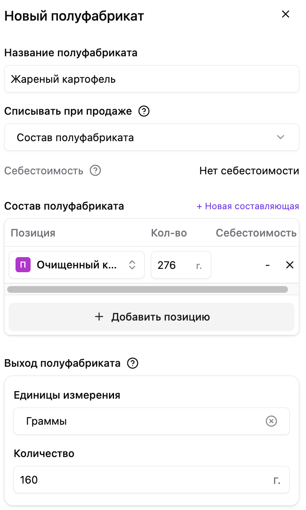
Task: Open the Состав полуфабриката dropdown
Action: (152, 137)
